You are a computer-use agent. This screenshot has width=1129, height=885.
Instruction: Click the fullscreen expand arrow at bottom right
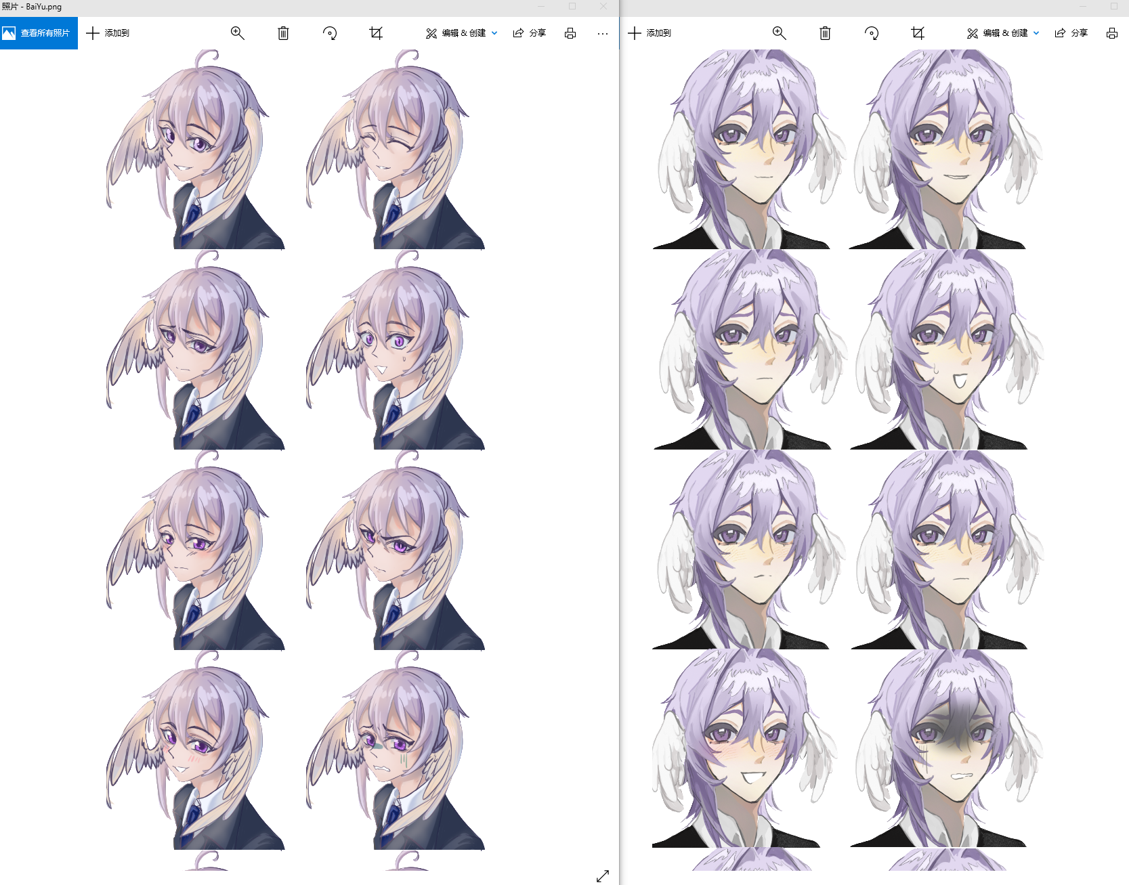tap(603, 875)
